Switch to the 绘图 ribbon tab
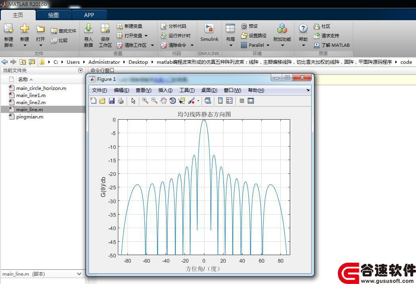Screen dimensions: 416x284 pos(54,15)
